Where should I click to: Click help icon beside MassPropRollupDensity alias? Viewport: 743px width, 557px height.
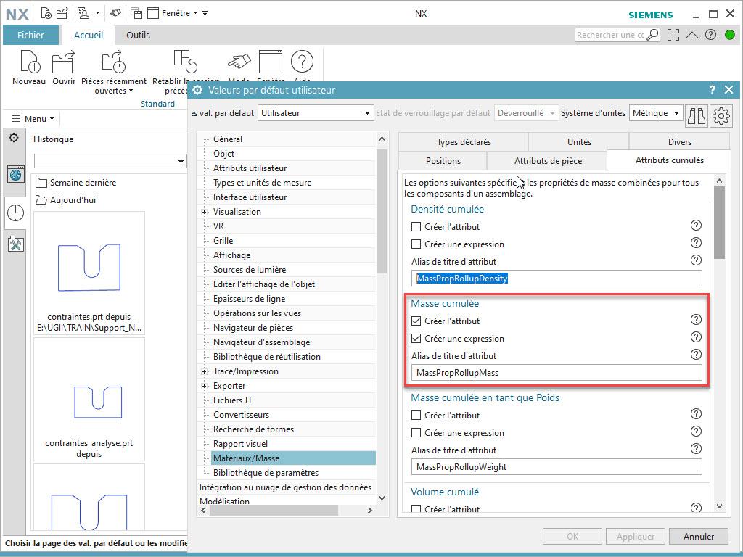(696, 260)
